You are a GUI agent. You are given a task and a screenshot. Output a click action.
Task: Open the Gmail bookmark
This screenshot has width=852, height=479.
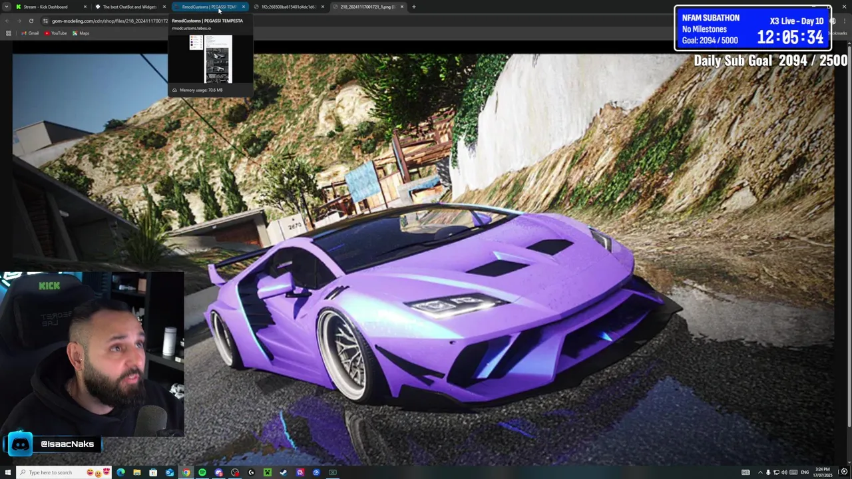[30, 33]
